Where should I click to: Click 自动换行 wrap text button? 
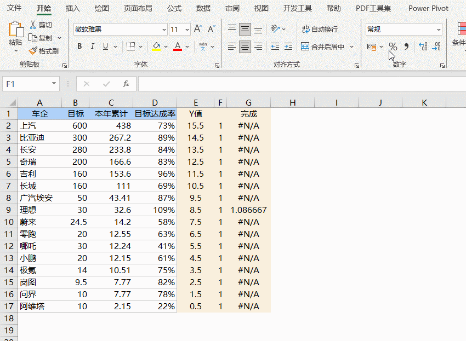coord(320,29)
